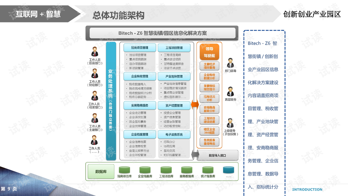348x196 pixels.
Task: Select the 工程项目库 database cylinder icon
Action: click(166, 170)
